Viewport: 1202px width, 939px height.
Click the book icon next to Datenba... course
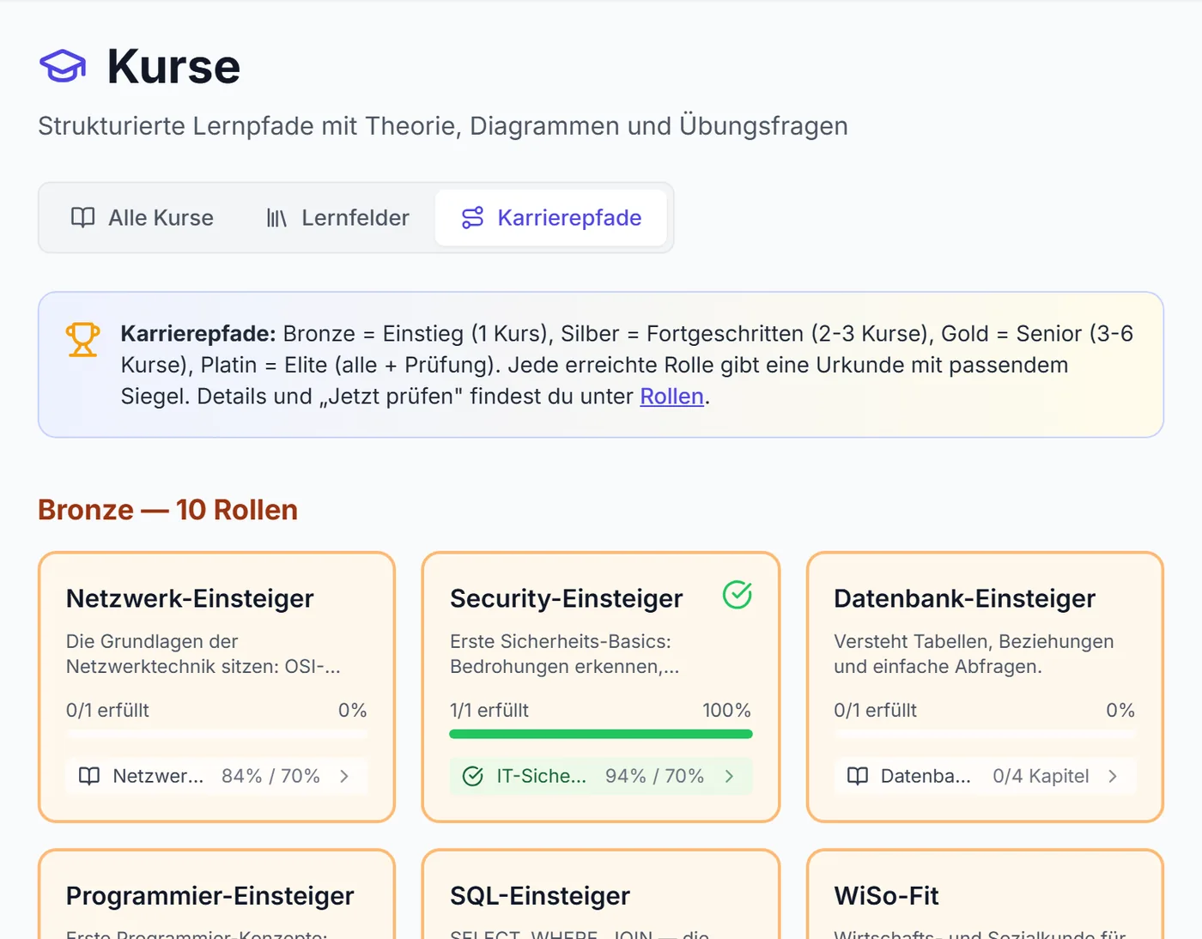point(858,776)
